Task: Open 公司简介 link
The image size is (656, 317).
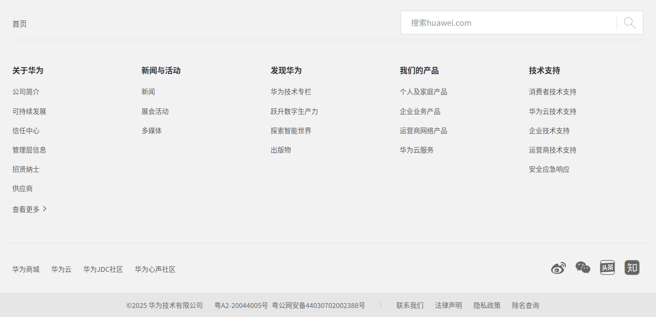Action: click(x=26, y=92)
